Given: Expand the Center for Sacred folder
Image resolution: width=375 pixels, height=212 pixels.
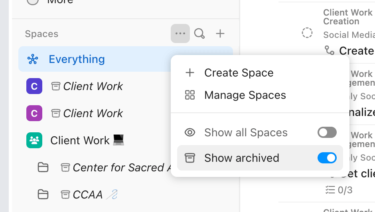Looking at the screenshot, I should coord(43,167).
